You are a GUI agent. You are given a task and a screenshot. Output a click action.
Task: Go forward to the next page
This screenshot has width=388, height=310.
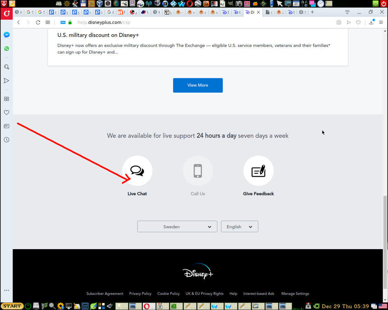coord(28,22)
